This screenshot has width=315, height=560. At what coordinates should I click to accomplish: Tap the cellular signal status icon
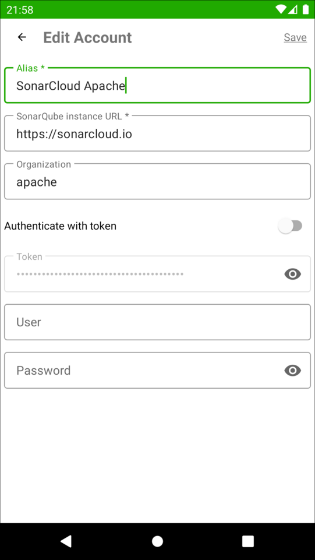pos(293,9)
